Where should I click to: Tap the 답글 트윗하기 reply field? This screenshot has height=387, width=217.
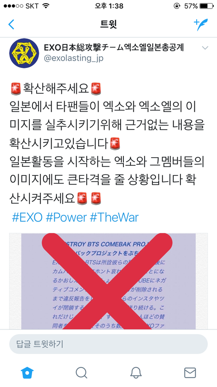click(x=108, y=344)
